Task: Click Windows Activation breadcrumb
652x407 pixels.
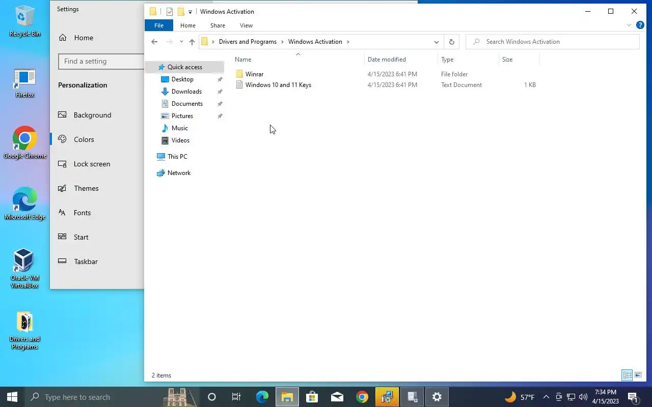Action: [315, 42]
